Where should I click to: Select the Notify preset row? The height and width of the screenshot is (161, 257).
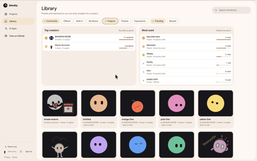pos(186,64)
